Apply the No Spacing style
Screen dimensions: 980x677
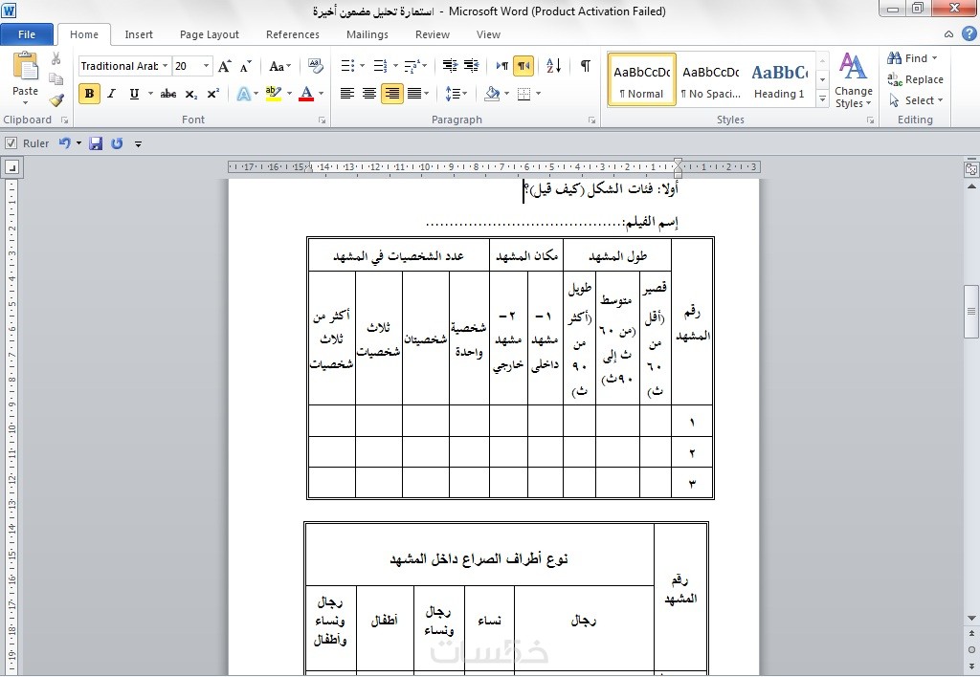tap(711, 80)
